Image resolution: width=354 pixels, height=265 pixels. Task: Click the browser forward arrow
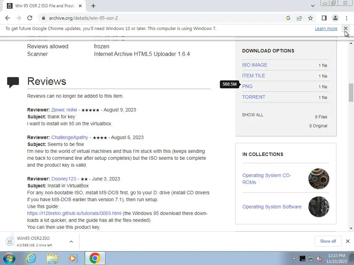tap(19, 18)
